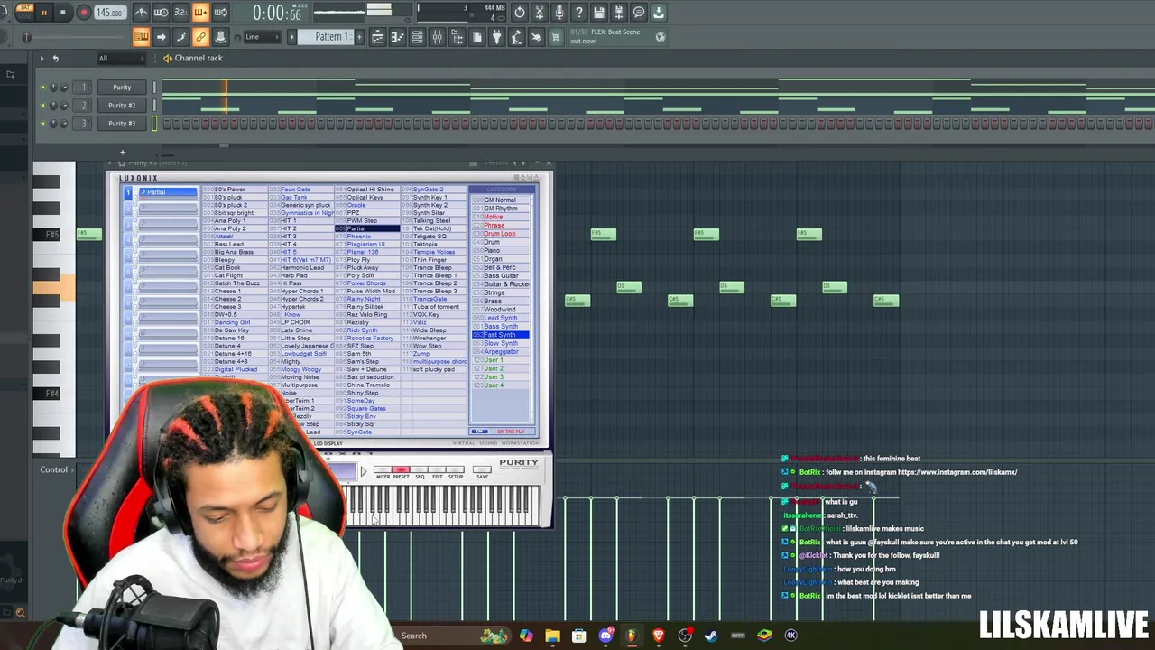Open audio editor scissors icon
Image resolution: width=1155 pixels, height=650 pixels.
click(x=540, y=13)
